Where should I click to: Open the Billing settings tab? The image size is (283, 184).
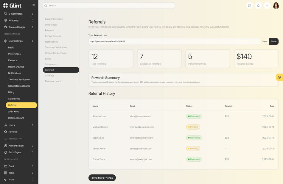48,59
